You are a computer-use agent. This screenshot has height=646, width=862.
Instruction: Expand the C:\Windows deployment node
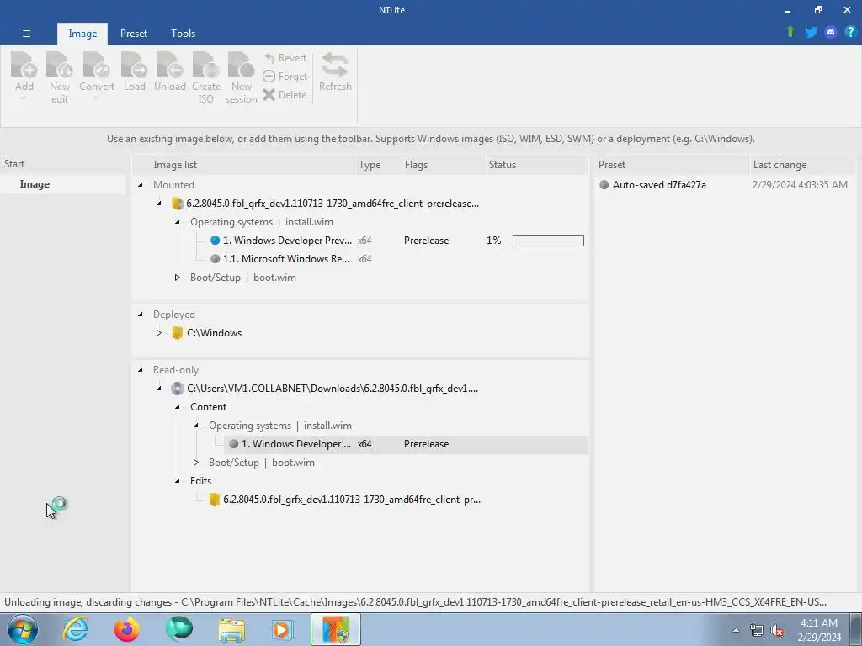[159, 333]
